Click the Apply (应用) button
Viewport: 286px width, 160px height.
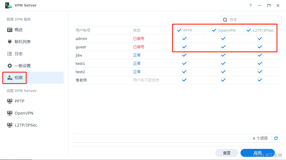tap(257, 153)
